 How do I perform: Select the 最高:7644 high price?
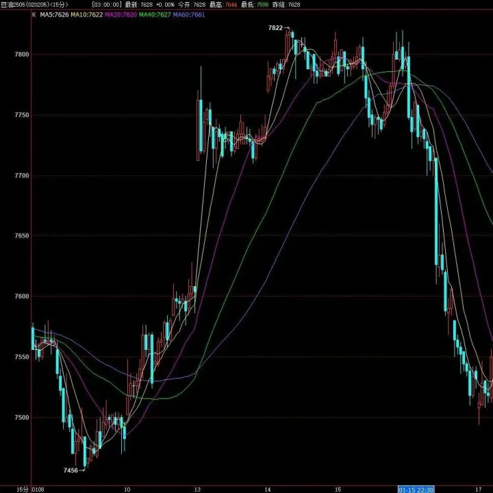click(x=223, y=5)
